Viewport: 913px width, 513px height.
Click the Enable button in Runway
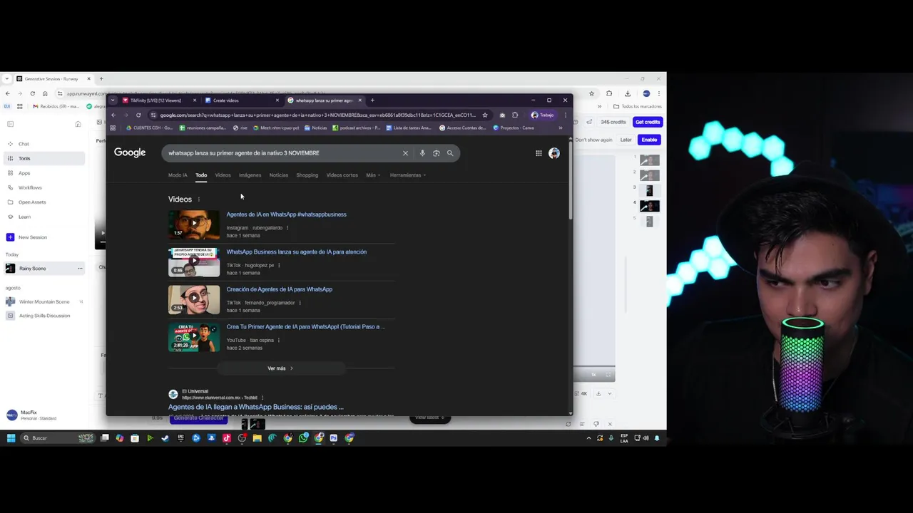click(649, 140)
